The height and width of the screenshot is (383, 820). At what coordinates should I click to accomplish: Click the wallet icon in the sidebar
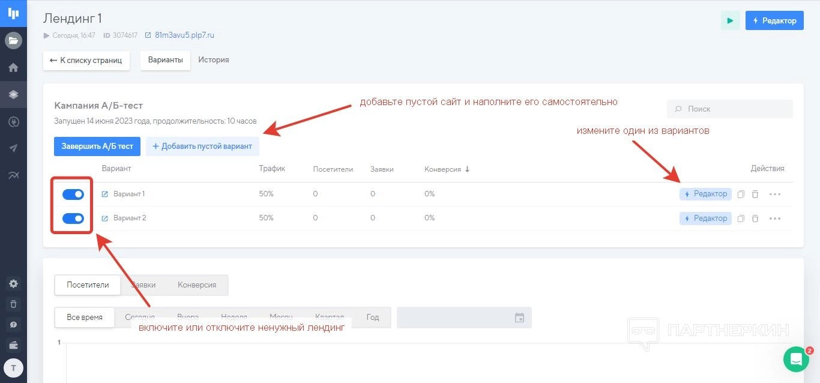(x=13, y=345)
